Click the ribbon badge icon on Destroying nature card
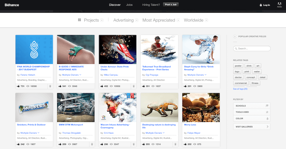 click(x=175, y=144)
